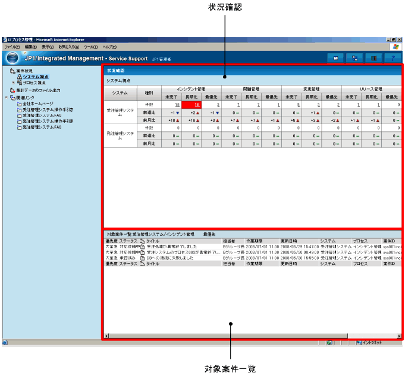The height and width of the screenshot is (376, 405).
Task: Open 発注管理システム操作手引き link
Action: (48, 121)
